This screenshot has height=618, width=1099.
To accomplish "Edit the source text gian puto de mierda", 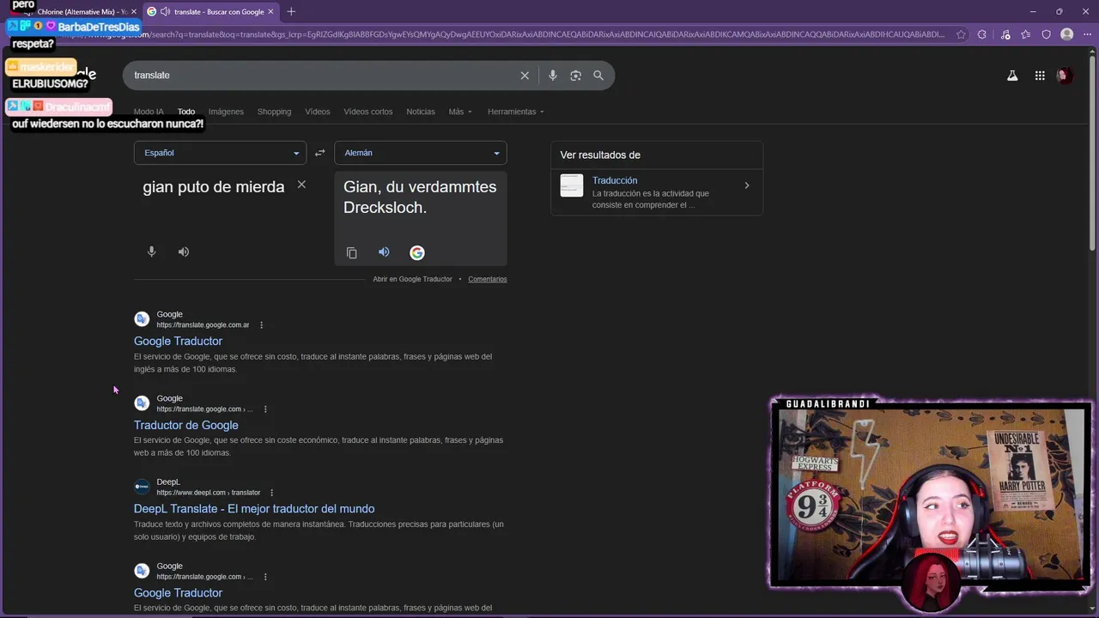I will click(214, 187).
